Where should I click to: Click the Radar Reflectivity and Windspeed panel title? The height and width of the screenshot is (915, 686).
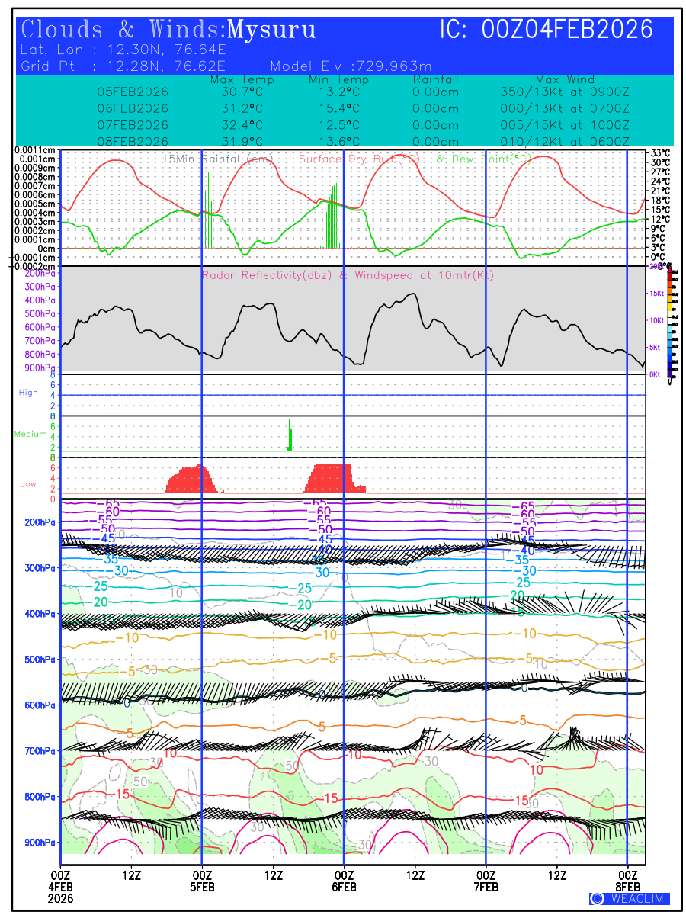click(348, 275)
